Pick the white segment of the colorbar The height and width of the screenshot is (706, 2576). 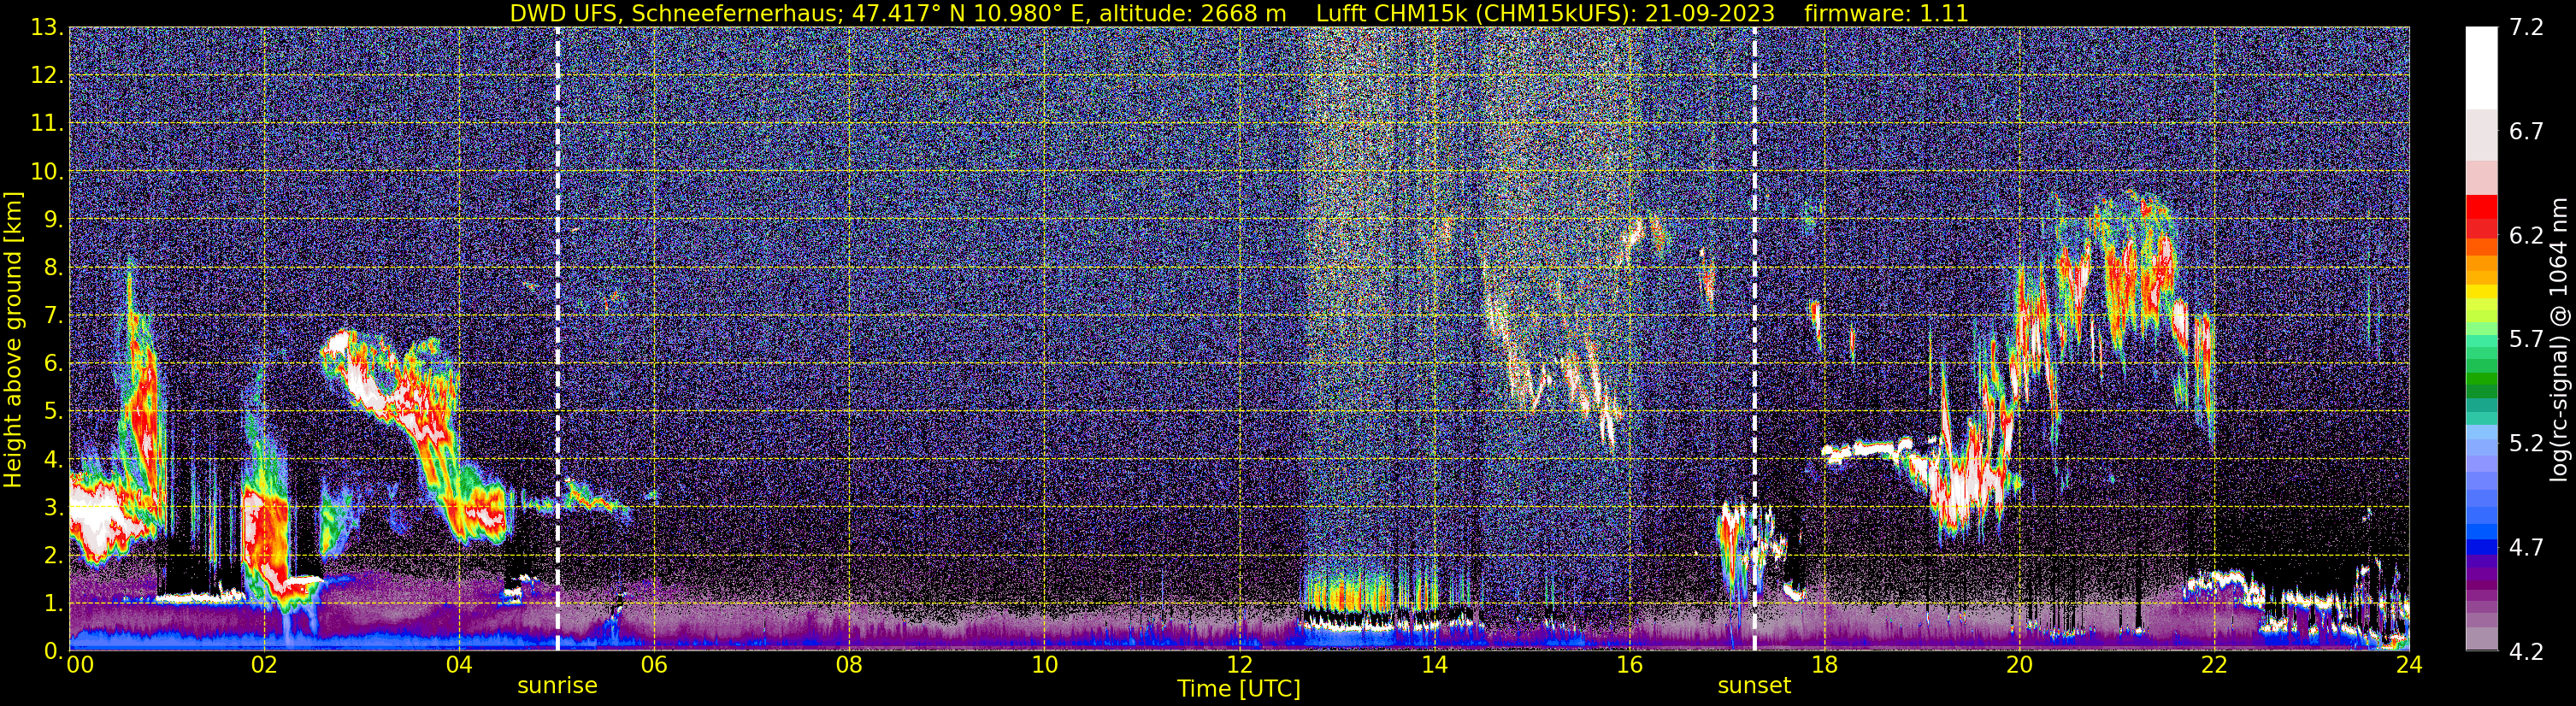pyautogui.click(x=2482, y=68)
